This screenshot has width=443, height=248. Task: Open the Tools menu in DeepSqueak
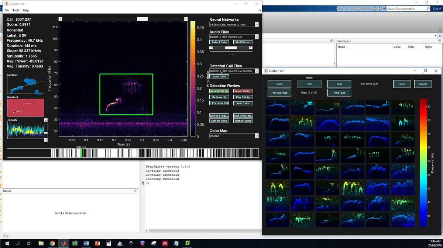click(x=16, y=10)
